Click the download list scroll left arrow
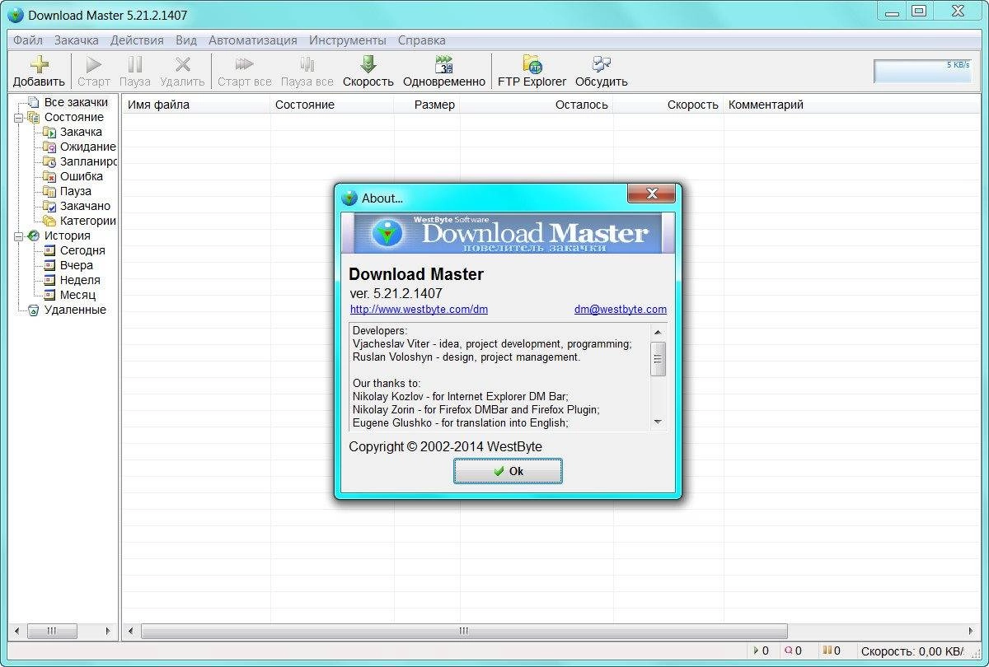The width and height of the screenshot is (989, 667). [x=131, y=631]
